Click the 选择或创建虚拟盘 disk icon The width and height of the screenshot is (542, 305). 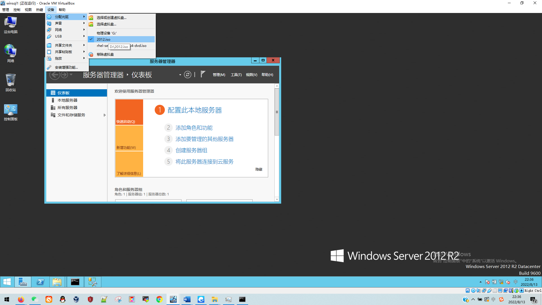91,18
